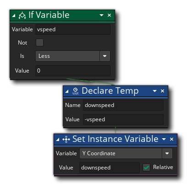This screenshot has width=187, height=186.
Task: Open the Declare Temp header options menu arrow
Action: [x=154, y=91]
